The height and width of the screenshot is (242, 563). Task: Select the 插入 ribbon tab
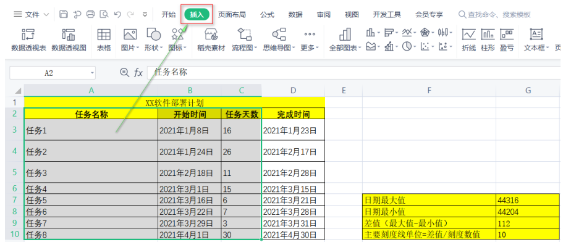(197, 15)
